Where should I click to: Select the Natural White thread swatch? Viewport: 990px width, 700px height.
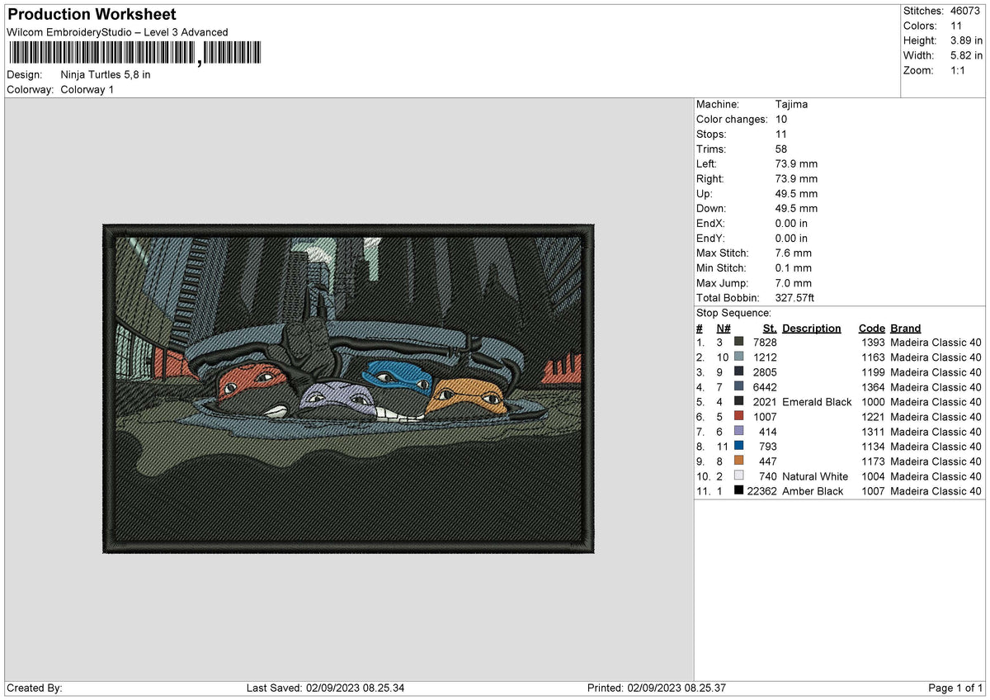(x=738, y=476)
